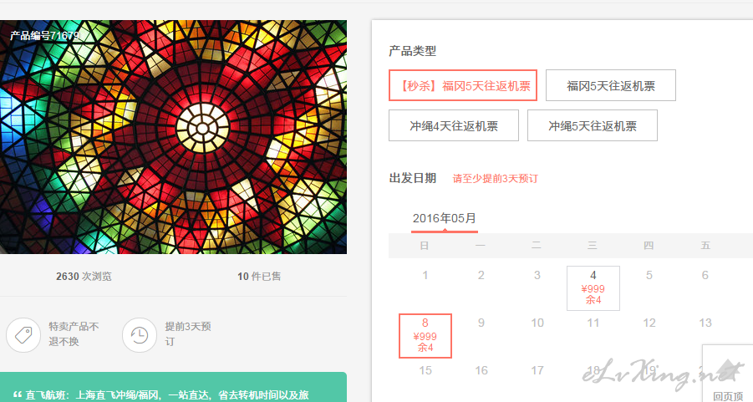The height and width of the screenshot is (402, 753).
Task: Click the 10 件已售 sold count
Action: pos(259,276)
